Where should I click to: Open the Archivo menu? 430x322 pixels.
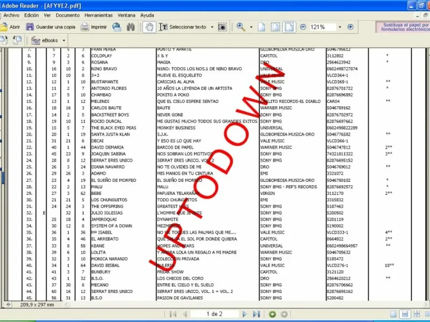coord(11,16)
